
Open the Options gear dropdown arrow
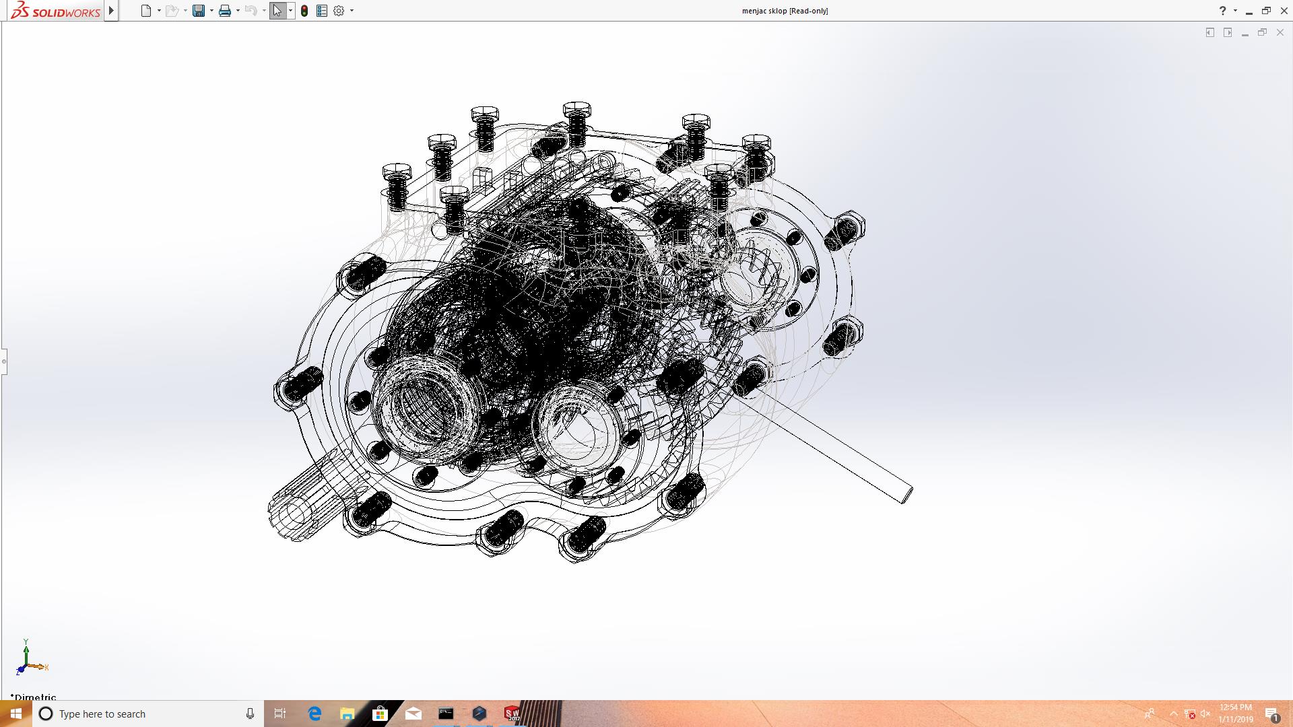352,11
